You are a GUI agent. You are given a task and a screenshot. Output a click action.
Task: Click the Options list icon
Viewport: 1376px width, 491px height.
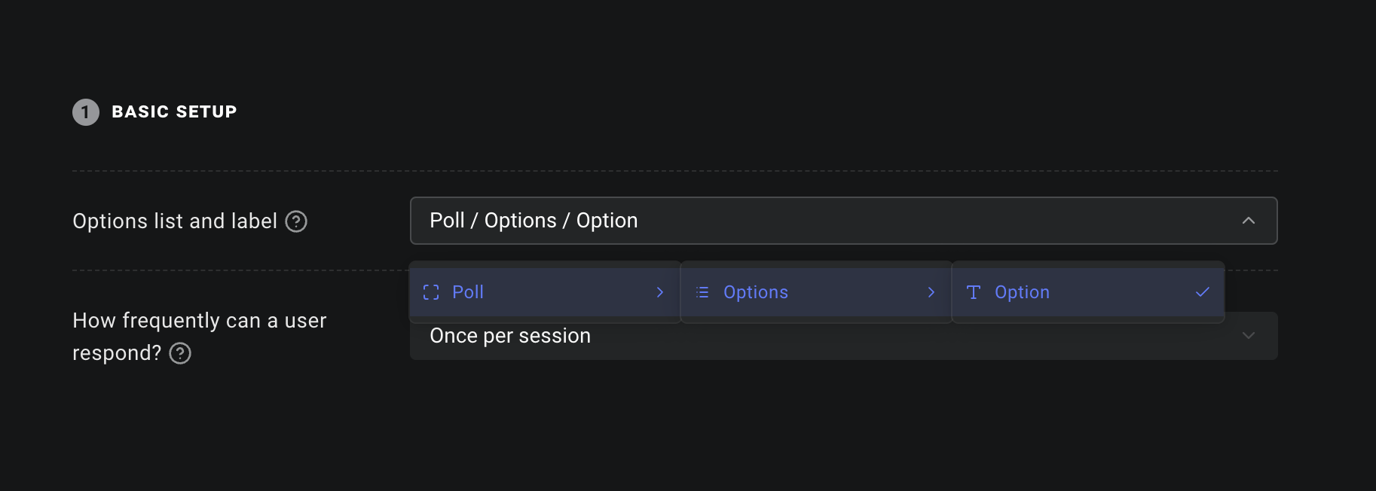coord(702,292)
